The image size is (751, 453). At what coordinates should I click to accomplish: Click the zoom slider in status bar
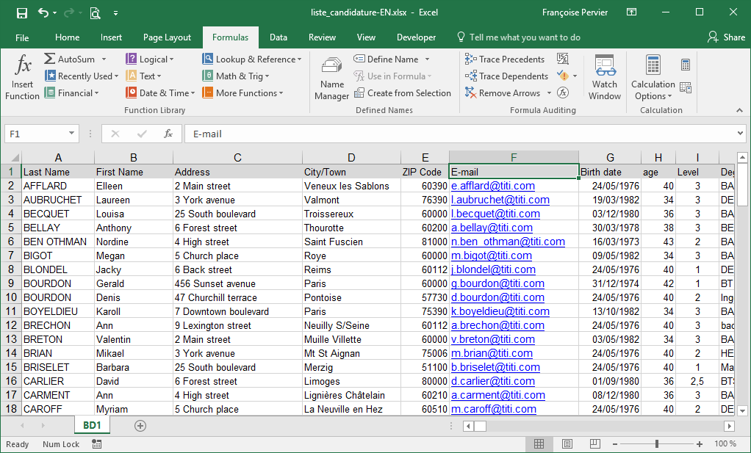click(657, 444)
